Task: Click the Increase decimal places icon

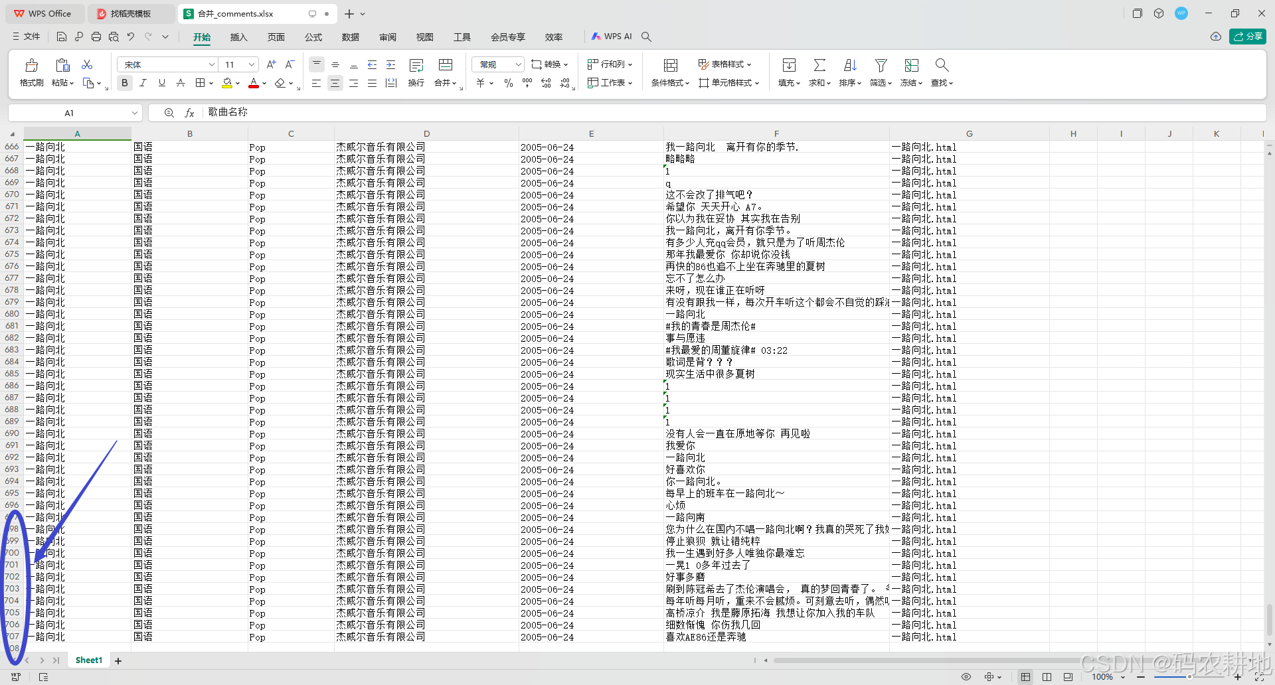Action: [x=546, y=83]
